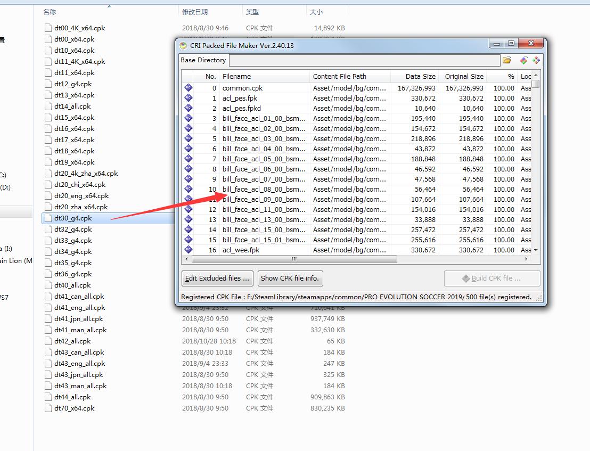Select the file icon for dt30_g4.cpk
590x451 pixels.
pyautogui.click(x=48, y=218)
